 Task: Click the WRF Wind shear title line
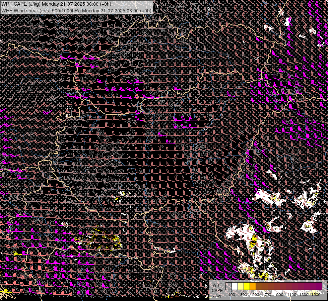[76, 10]
